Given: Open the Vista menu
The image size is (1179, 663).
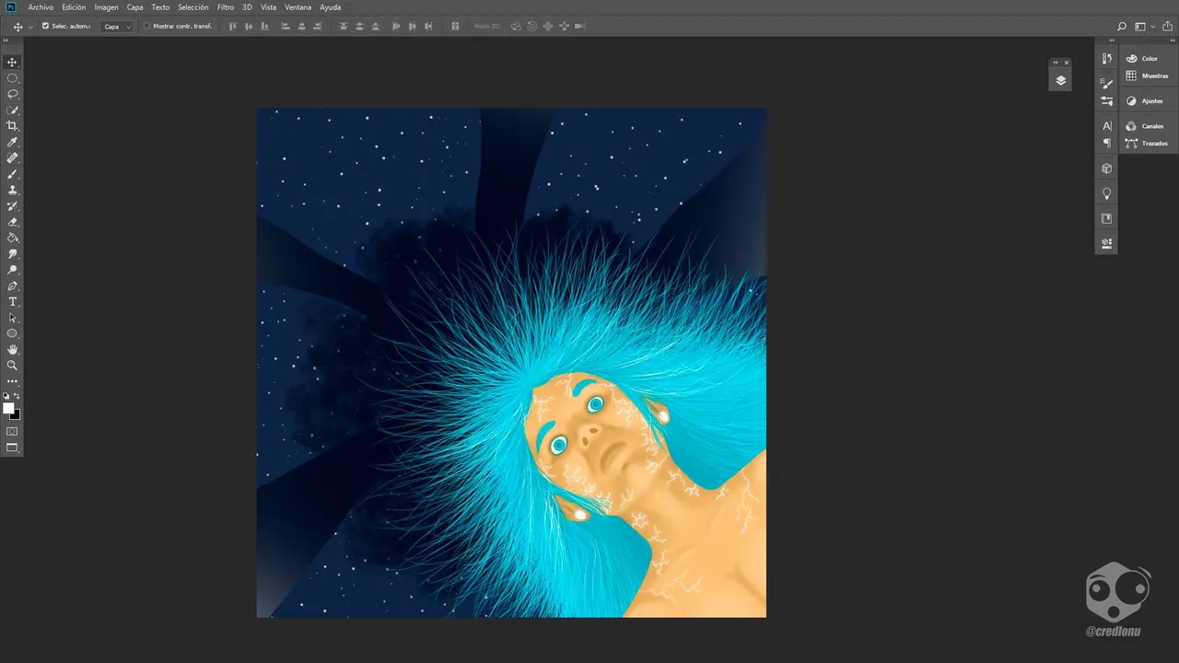Looking at the screenshot, I should [268, 7].
